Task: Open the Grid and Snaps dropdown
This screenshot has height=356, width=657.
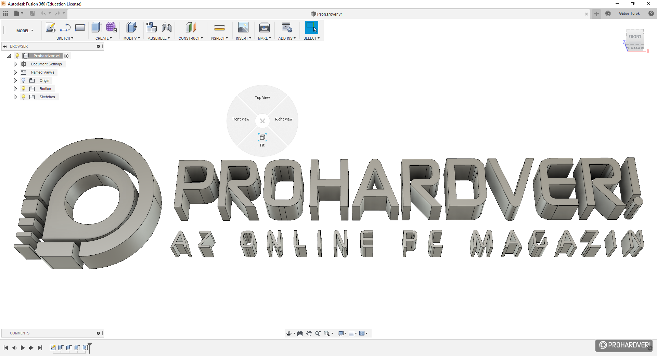Action: 352,333
